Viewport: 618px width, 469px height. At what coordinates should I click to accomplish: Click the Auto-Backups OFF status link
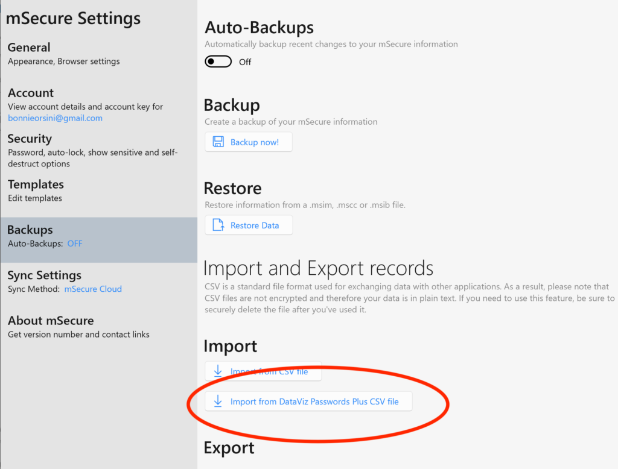click(75, 244)
